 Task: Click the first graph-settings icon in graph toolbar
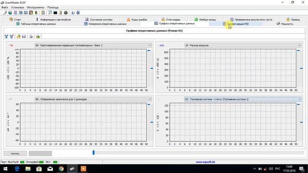pos(6,37)
